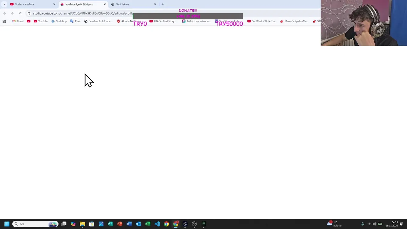Image resolution: width=407 pixels, height=229 pixels.
Task: Open the GTA 5 - Best Story bookmark
Action: pyautogui.click(x=162, y=21)
